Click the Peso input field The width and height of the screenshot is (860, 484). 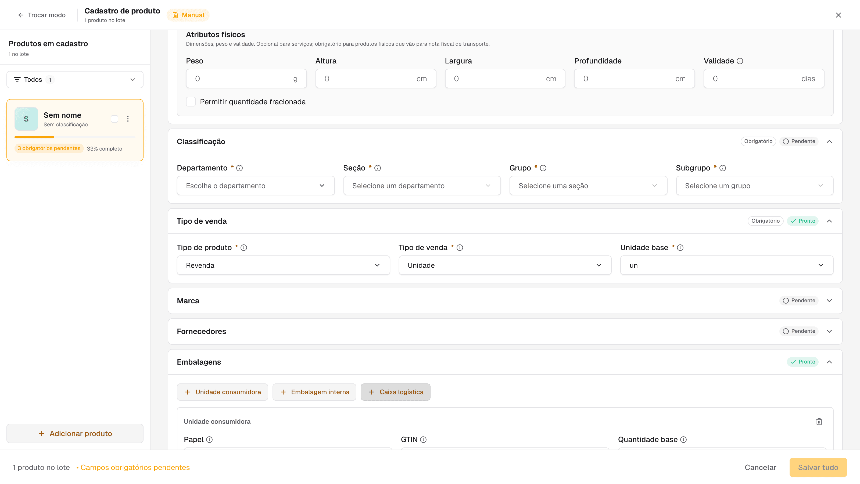[x=246, y=79]
